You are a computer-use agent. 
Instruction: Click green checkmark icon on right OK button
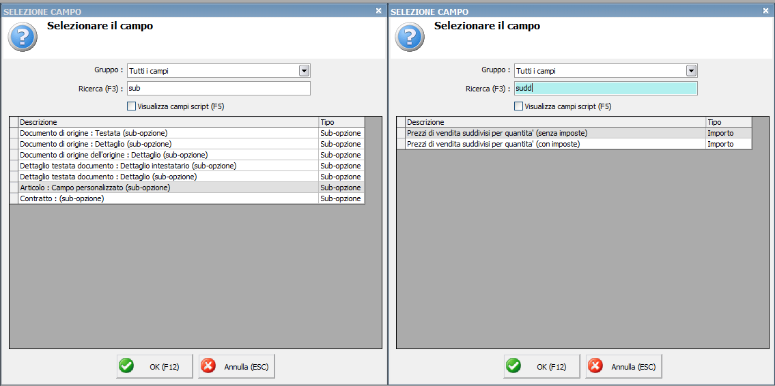click(x=514, y=366)
